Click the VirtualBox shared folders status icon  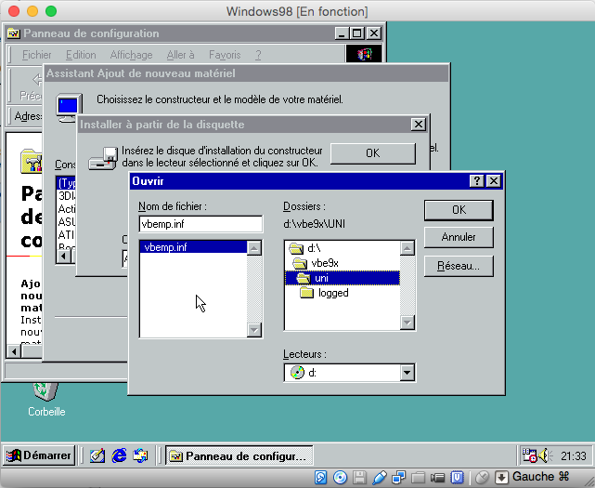pos(418,477)
